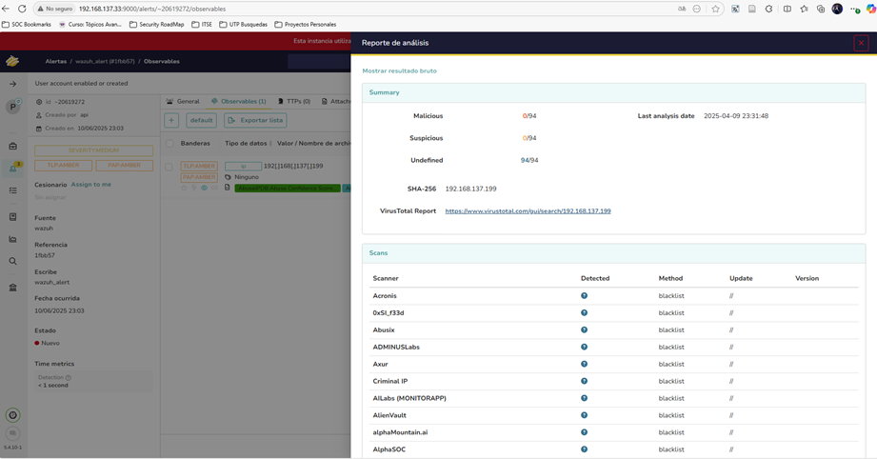The image size is (877, 459).
Task: Click the wazuh_alert (#1fbb57) breadcrumb
Action: point(105,62)
